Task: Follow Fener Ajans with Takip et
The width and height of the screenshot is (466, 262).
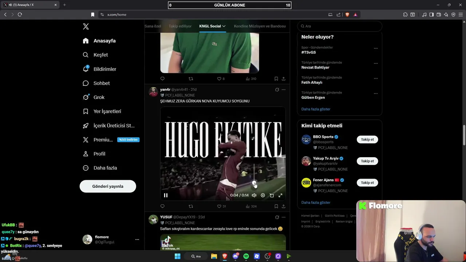Action: (x=367, y=183)
